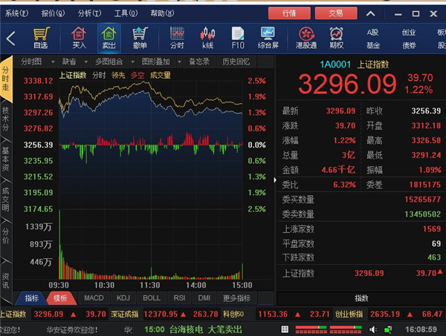Click the 撤单 cancel order icon
Image resolution: width=446 pixels, height=336 pixels.
click(140, 37)
